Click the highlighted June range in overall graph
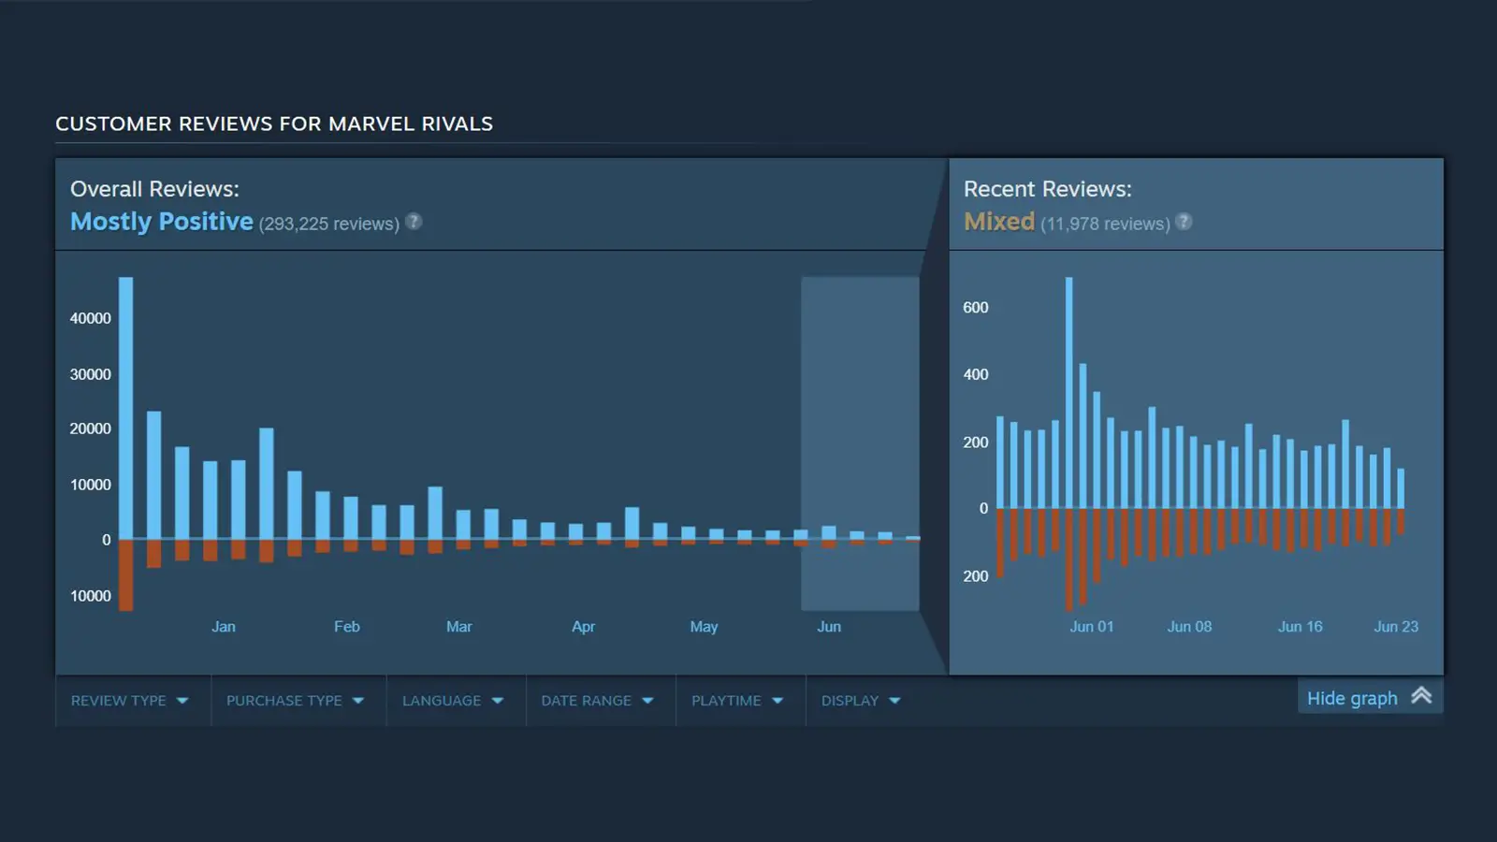This screenshot has height=842, width=1497. (x=860, y=443)
